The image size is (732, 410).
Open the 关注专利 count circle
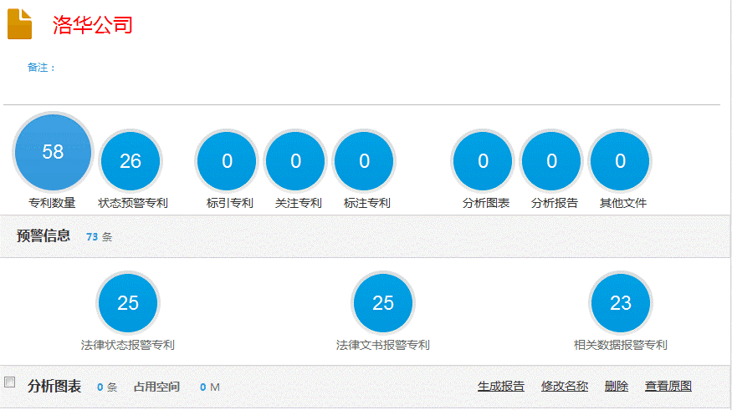[295, 161]
